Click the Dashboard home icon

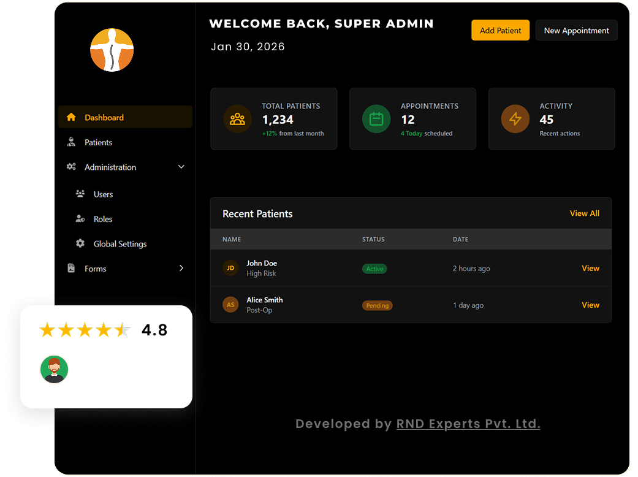tap(71, 117)
